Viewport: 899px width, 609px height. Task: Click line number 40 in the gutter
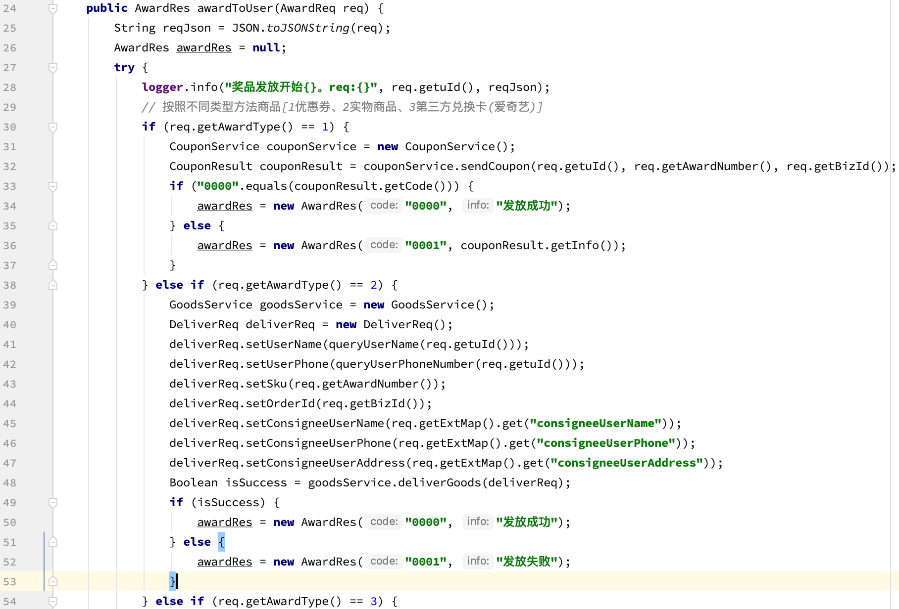click(10, 325)
